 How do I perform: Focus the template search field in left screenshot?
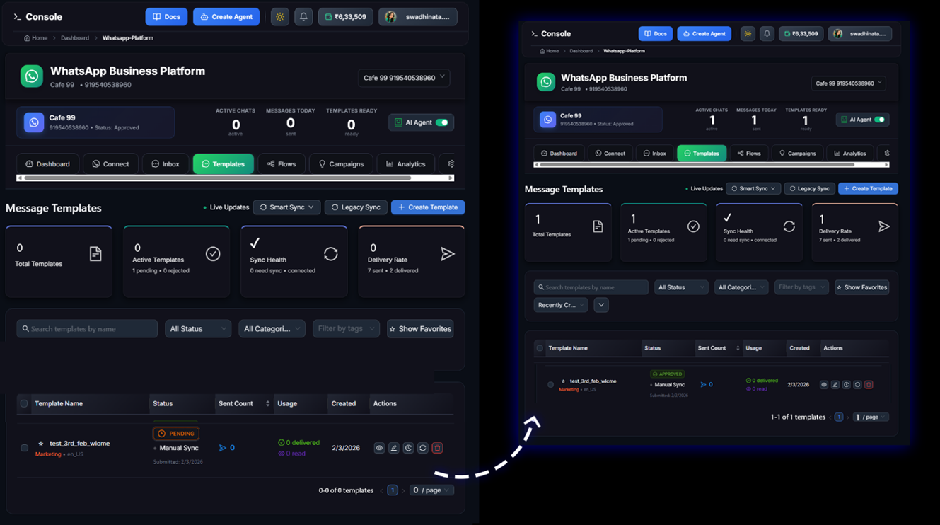[87, 329]
